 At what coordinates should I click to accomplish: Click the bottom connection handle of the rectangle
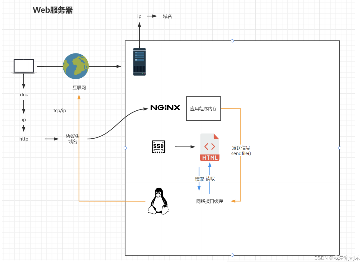tap(232, 255)
